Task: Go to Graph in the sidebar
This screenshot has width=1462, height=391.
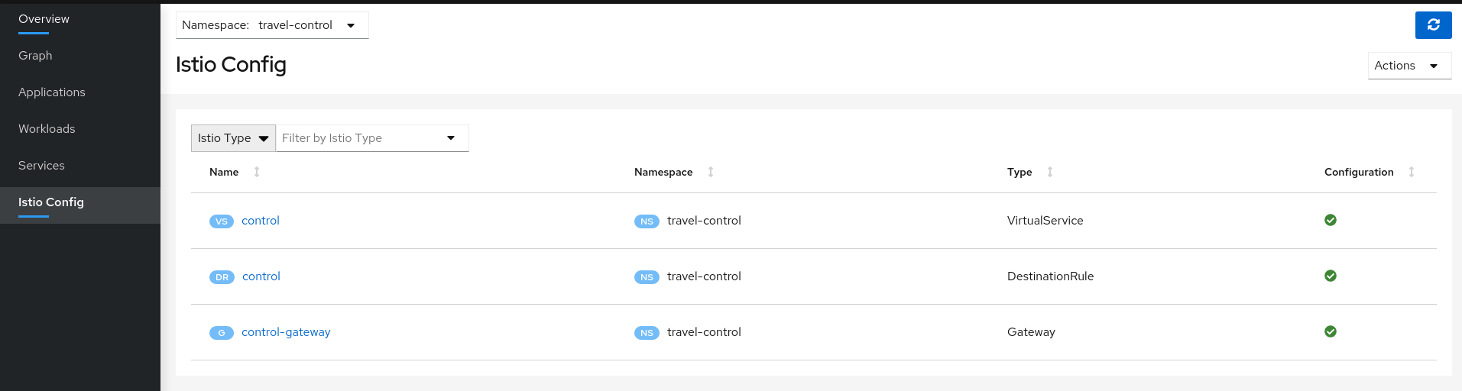Action: [x=35, y=56]
